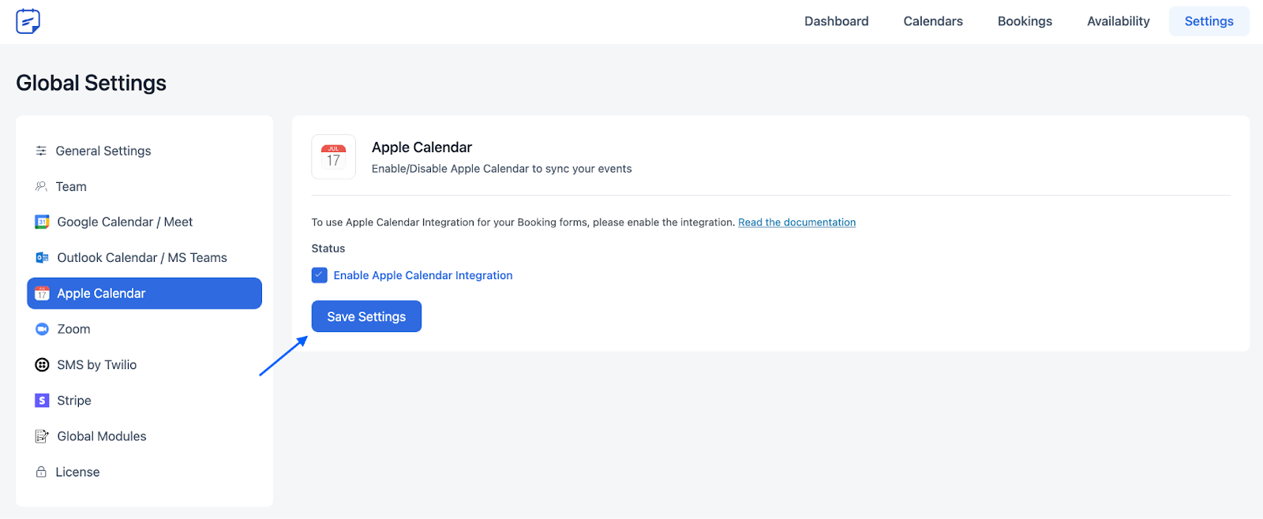
Task: Click the Status label
Action: point(328,248)
